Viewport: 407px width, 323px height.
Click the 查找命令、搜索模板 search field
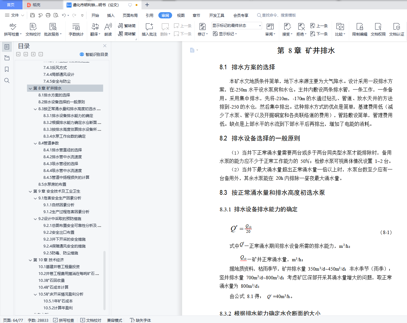(x=276, y=15)
